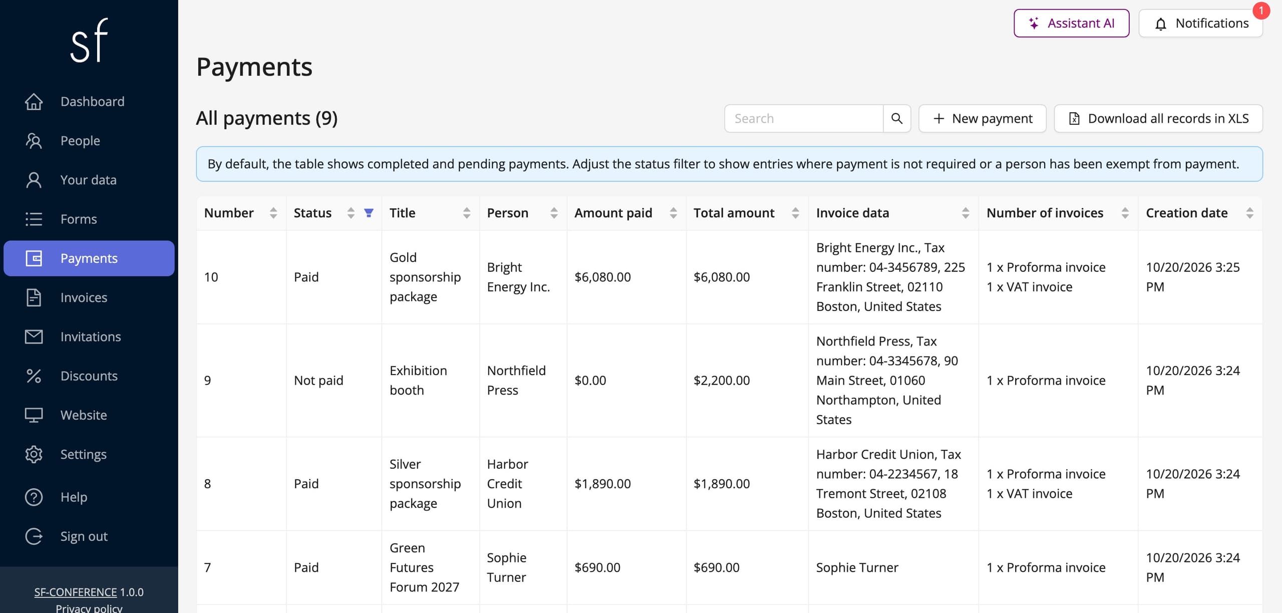Viewport: 1282px width, 613px height.
Task: Sort by Number of invoices arrows
Action: click(1125, 213)
